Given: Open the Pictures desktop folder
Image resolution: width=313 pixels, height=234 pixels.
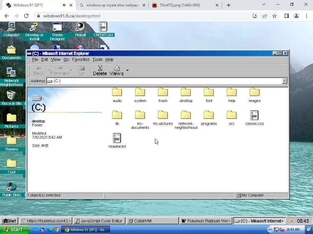Looking at the screenshot, I should 11,121.
